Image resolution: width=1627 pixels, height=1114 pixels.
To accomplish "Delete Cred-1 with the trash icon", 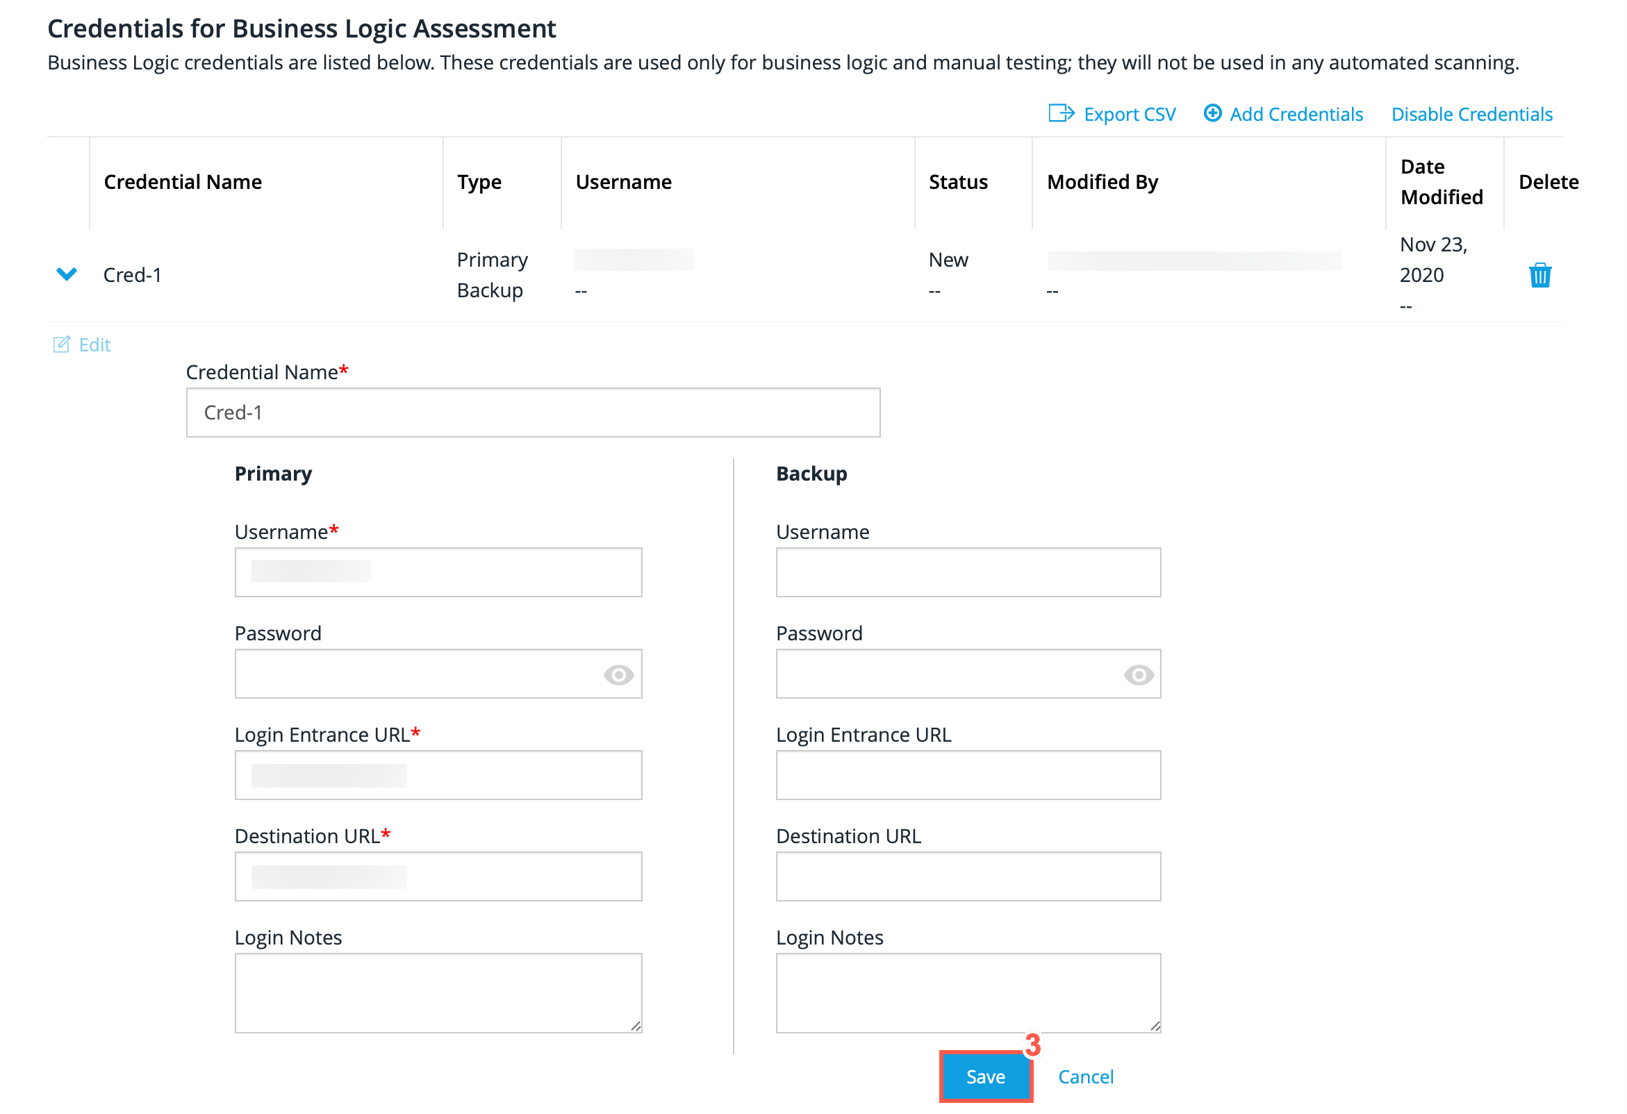I will tap(1539, 275).
